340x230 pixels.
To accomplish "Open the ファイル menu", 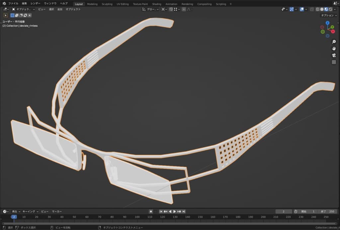I will coord(13,4).
